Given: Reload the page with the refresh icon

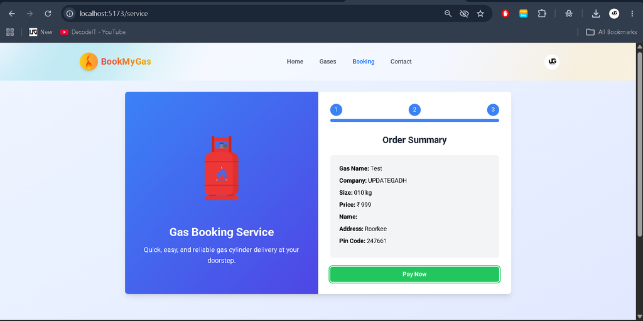Looking at the screenshot, I should [48, 14].
